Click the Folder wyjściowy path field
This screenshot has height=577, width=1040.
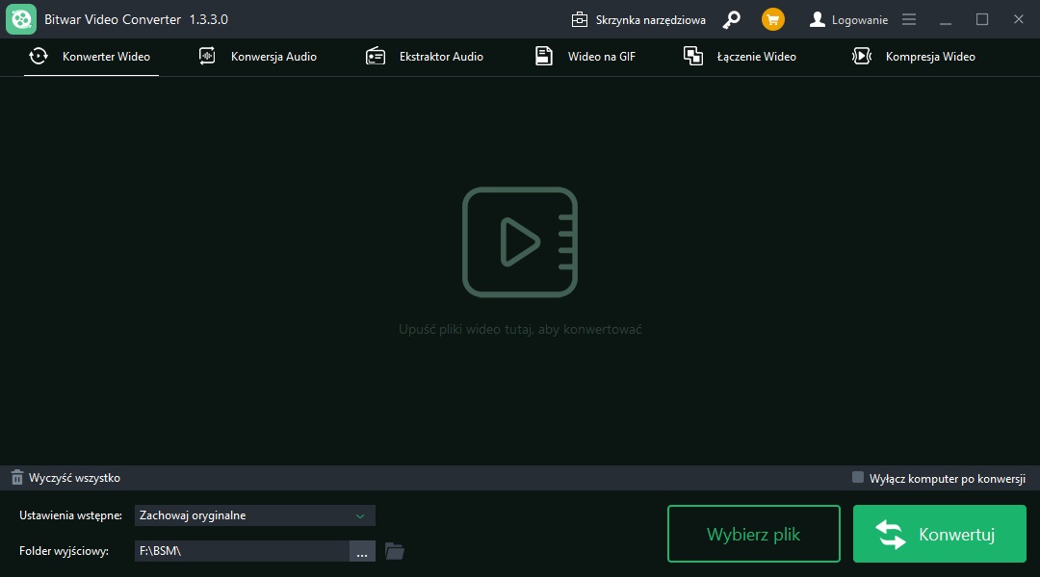[241, 551]
